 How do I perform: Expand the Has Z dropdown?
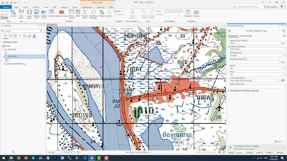click(283, 75)
